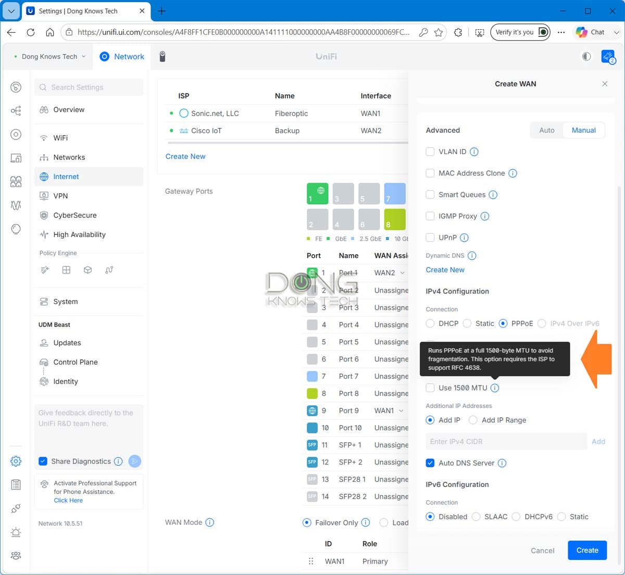Refresh the browser page

pos(31,32)
